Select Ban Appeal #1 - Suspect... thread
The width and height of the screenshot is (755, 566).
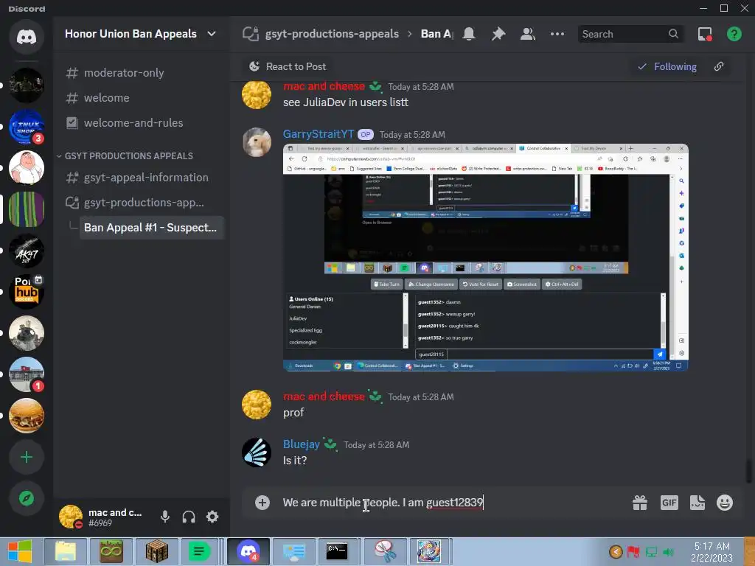click(150, 228)
